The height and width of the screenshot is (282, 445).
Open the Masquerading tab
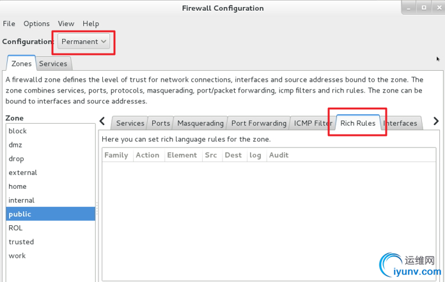tap(200, 123)
